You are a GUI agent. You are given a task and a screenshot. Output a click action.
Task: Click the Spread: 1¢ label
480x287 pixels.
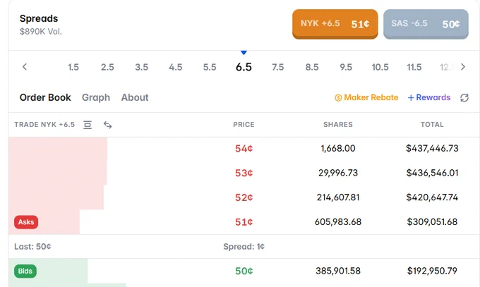[244, 247]
